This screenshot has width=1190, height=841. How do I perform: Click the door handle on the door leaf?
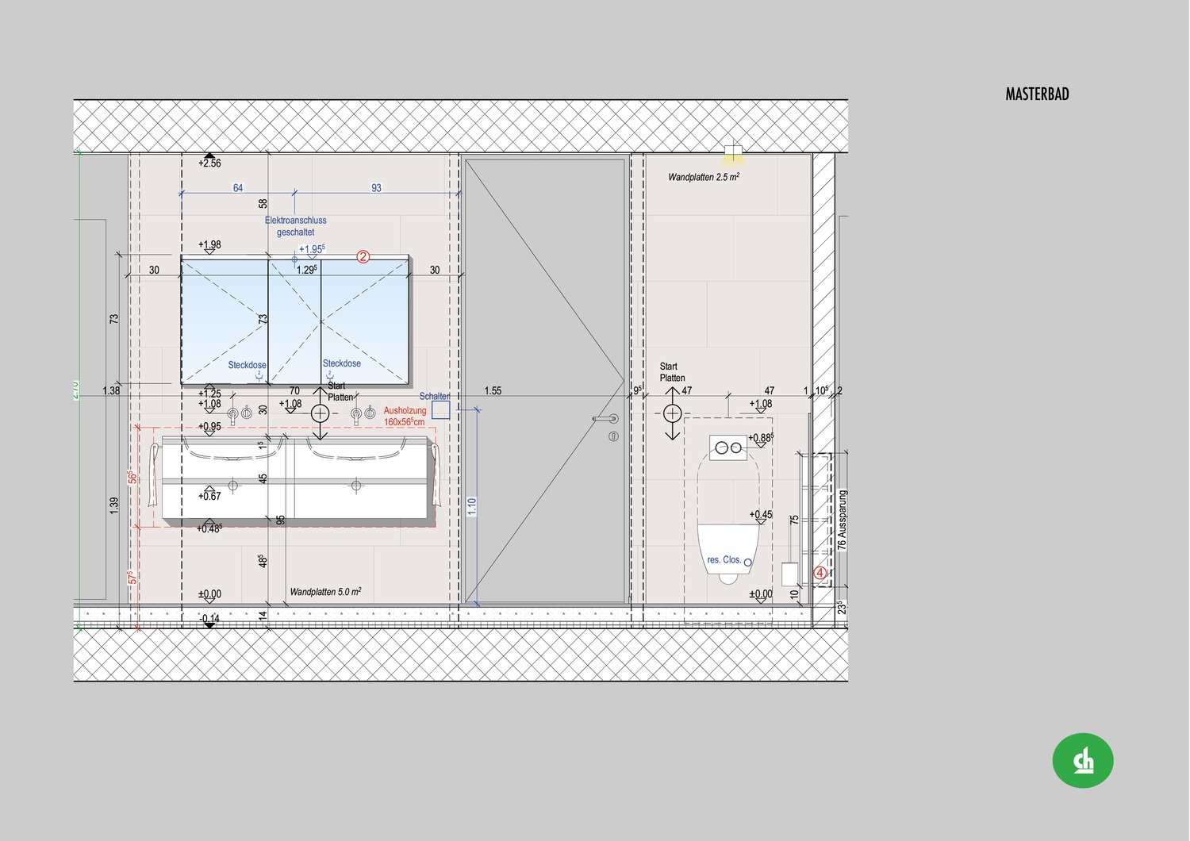click(605, 418)
